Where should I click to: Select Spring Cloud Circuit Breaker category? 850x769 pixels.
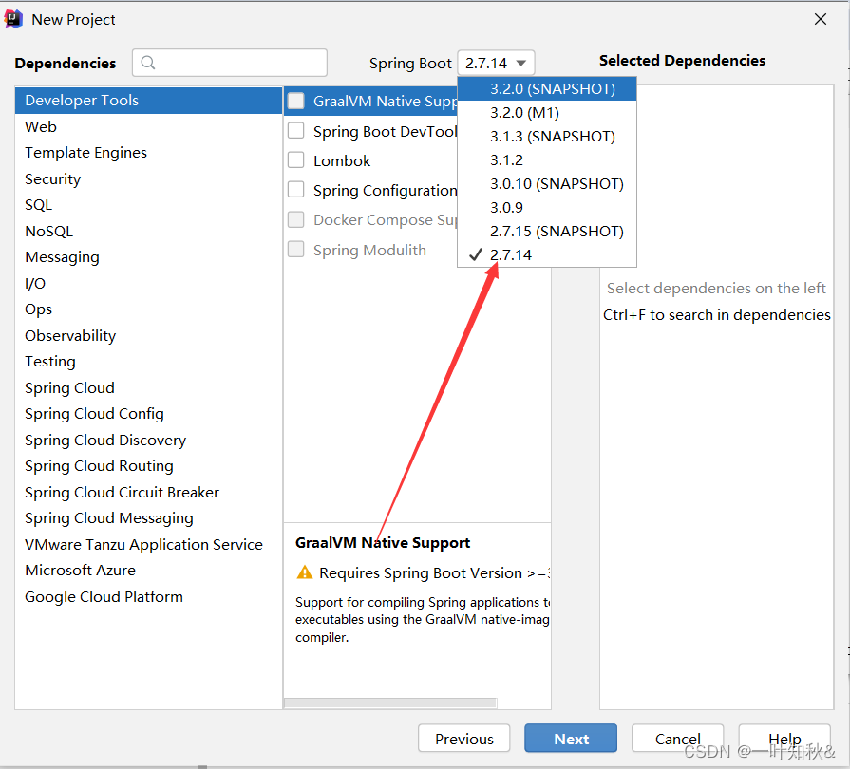(148, 492)
